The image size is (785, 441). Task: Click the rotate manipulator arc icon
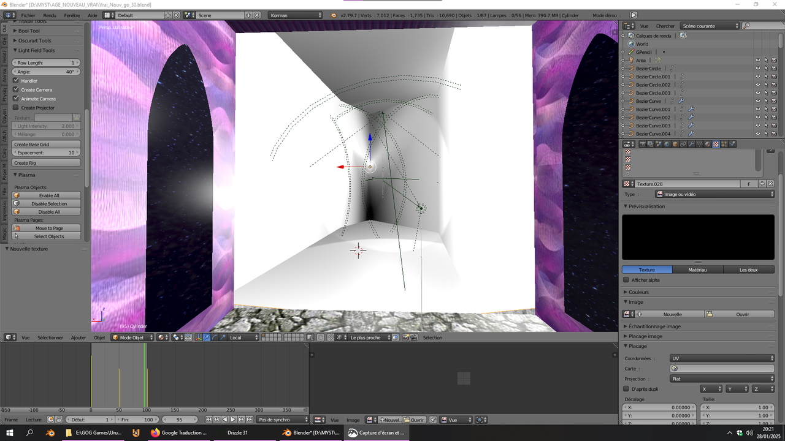215,337
